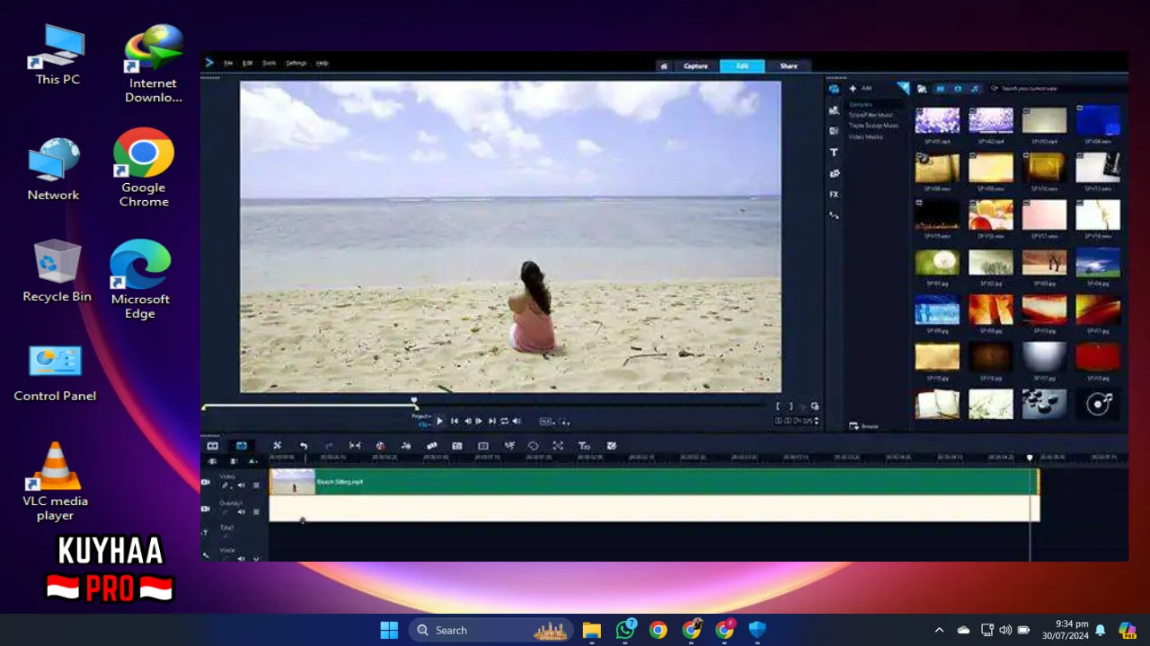
Task: Set the Mark-in bracket in the preview
Action: coord(779,406)
